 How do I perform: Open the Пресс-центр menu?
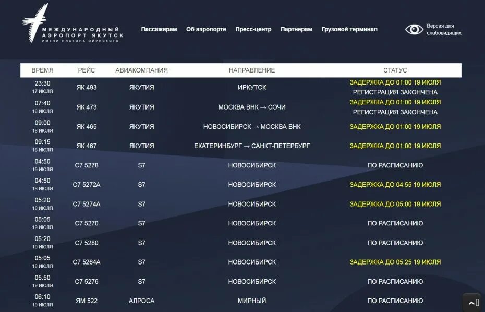[x=253, y=29]
